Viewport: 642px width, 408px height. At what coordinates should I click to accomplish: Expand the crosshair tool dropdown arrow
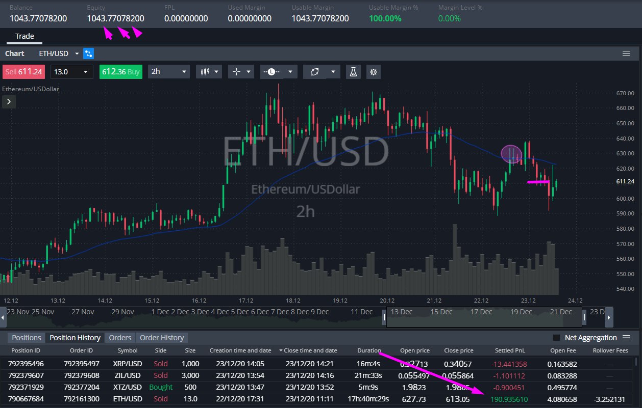point(249,72)
